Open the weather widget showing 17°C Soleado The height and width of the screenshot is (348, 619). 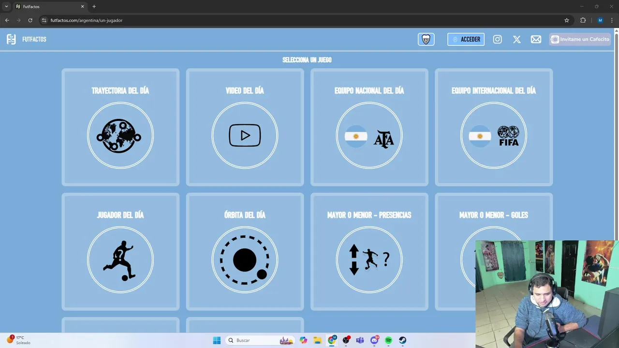(18, 340)
